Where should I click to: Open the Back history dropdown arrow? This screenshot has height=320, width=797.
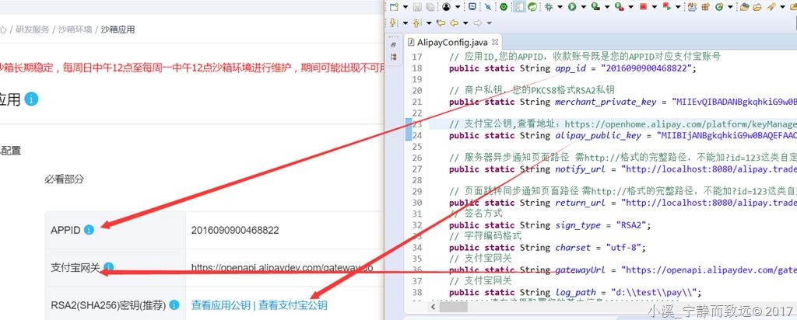coord(465,23)
